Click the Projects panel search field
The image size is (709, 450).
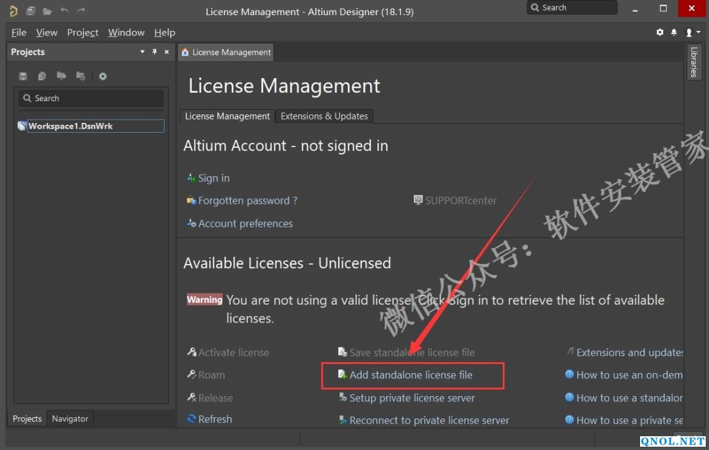tap(91, 99)
